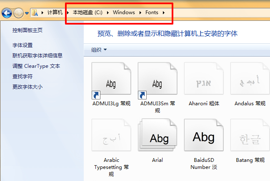Open the ADMUI3Lg 常规 font icon
Screen dimensions: 270x181
pos(111,82)
